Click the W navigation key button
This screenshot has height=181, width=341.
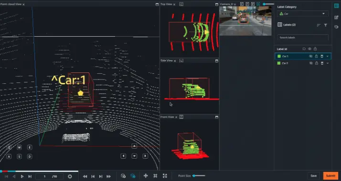(x=19, y=147)
